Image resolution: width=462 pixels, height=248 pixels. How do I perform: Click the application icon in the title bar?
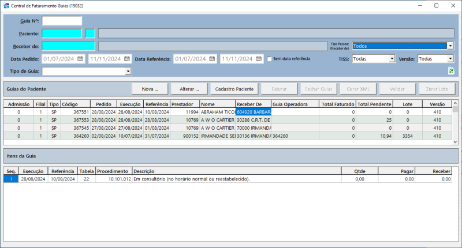[6, 6]
